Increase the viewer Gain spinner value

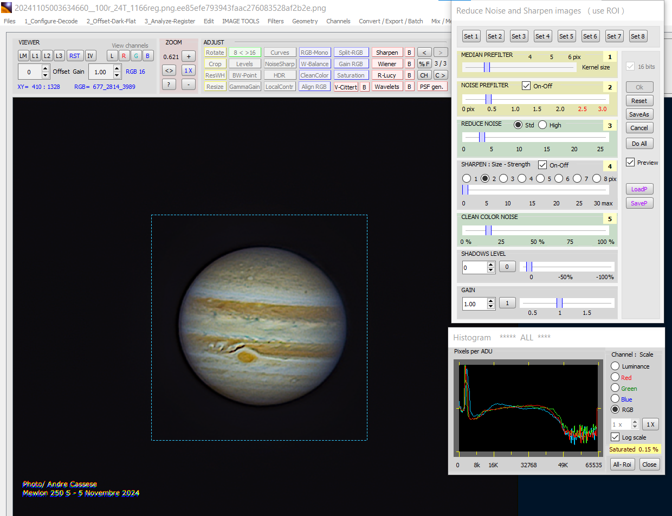tap(117, 68)
